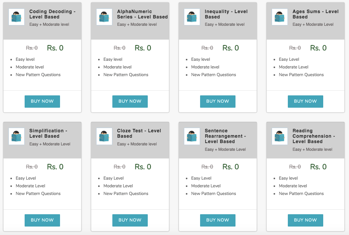Buy the Coding Decoding Level Based course
Screen dimensions: 349x235
tap(42, 102)
